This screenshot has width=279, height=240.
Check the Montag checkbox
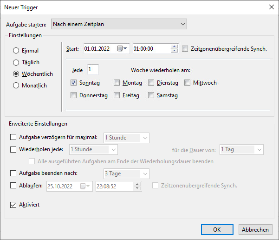117,83
